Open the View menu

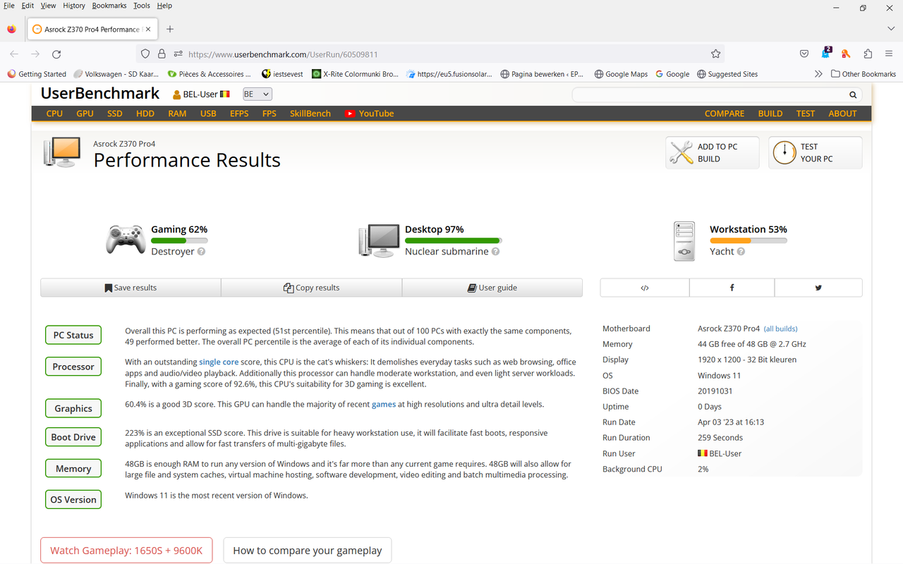48,6
